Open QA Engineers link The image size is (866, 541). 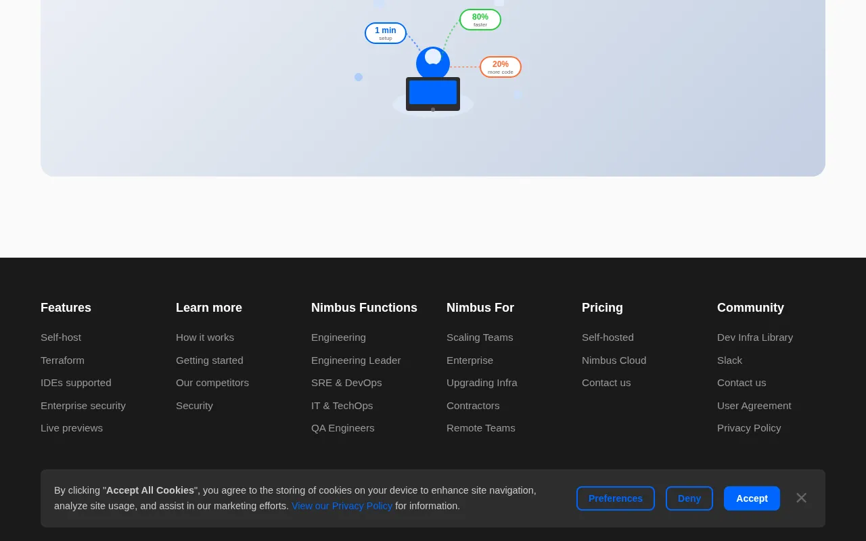(x=342, y=428)
